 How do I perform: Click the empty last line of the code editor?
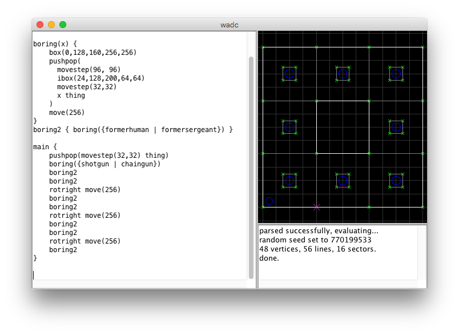point(140,275)
